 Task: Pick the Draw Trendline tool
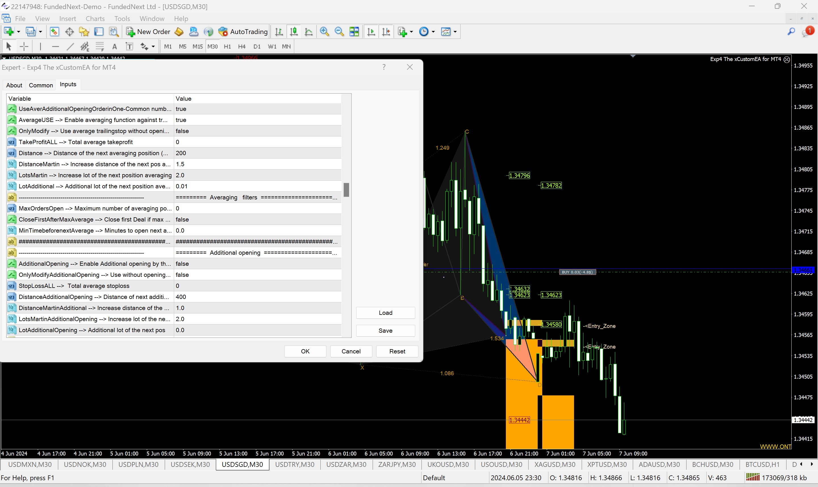pyautogui.click(x=70, y=47)
